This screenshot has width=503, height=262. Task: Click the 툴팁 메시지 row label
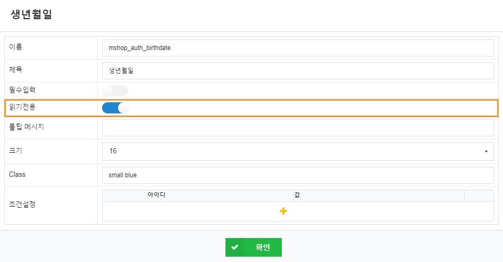point(27,127)
